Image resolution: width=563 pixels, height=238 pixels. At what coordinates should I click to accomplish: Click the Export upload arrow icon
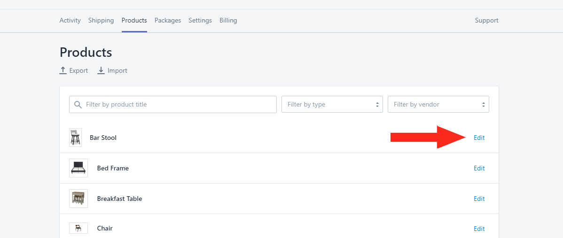pyautogui.click(x=63, y=70)
